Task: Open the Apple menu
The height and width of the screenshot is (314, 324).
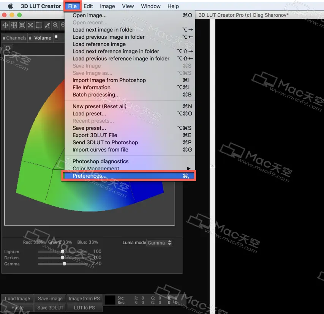Action: [x=10, y=6]
